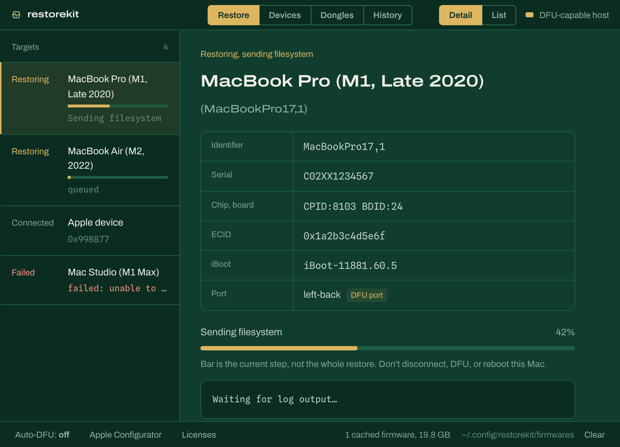Click the iBoot-11881.60.5 value

coord(350,266)
